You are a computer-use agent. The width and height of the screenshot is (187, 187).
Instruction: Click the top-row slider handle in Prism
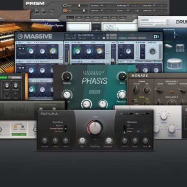pos(79,6)
